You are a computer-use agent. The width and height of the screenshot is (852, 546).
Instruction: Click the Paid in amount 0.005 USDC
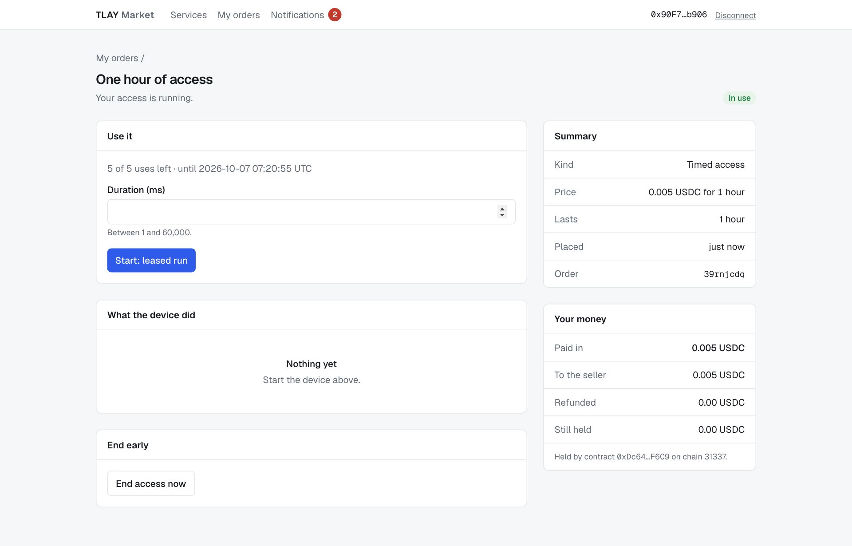point(718,348)
